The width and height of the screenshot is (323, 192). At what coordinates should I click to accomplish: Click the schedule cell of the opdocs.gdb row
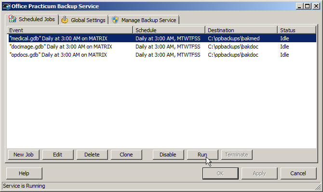point(168,55)
